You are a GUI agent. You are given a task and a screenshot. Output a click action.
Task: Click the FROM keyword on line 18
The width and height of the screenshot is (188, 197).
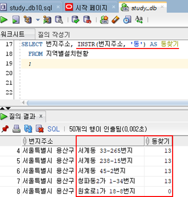(36, 54)
